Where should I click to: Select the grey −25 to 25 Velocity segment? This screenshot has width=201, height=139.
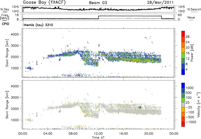183,105
